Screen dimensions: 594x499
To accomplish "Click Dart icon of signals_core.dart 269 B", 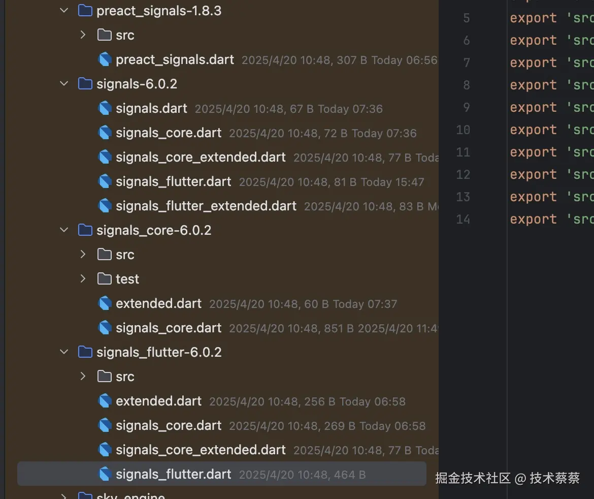I will click(x=105, y=425).
